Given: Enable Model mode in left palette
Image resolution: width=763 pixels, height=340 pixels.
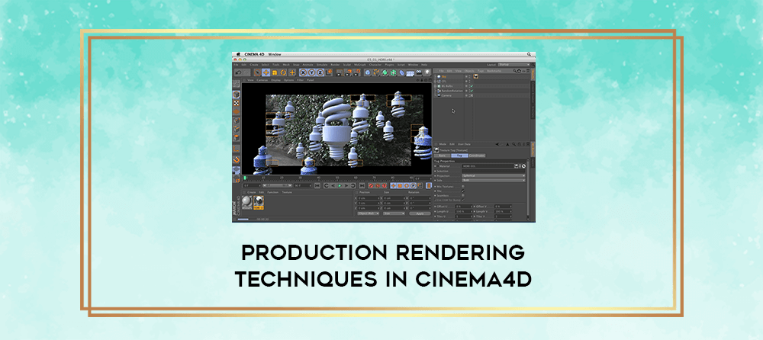Looking at the screenshot, I should (236, 95).
